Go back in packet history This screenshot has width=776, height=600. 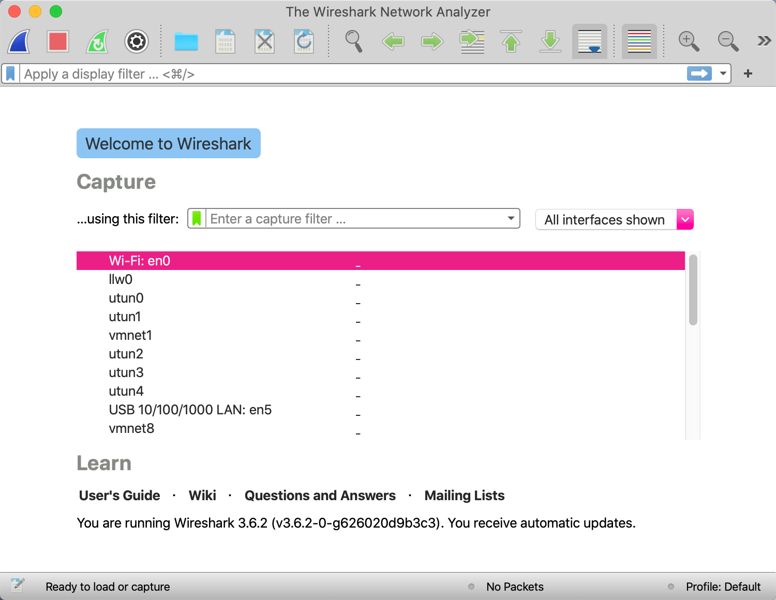pyautogui.click(x=393, y=41)
